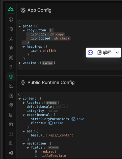Open the linked-squares sidebar icon
The width and height of the screenshot is (122, 159).
click(11, 105)
